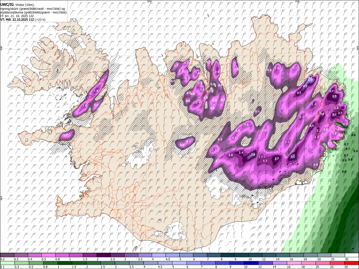Click the white 30 swatch in the top legend row
This screenshot has height=269, width=359.
pyautogui.click(x=352, y=255)
